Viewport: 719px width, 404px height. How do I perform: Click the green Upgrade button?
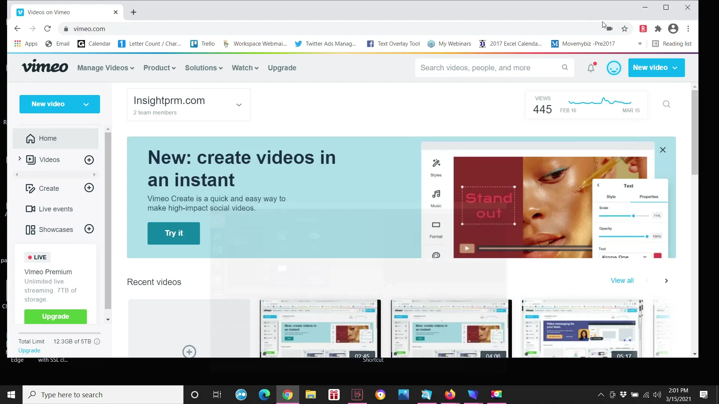[55, 316]
